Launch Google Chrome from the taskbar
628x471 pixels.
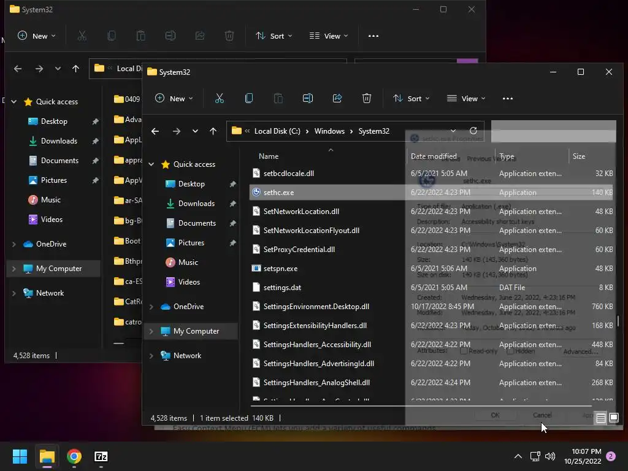click(74, 456)
